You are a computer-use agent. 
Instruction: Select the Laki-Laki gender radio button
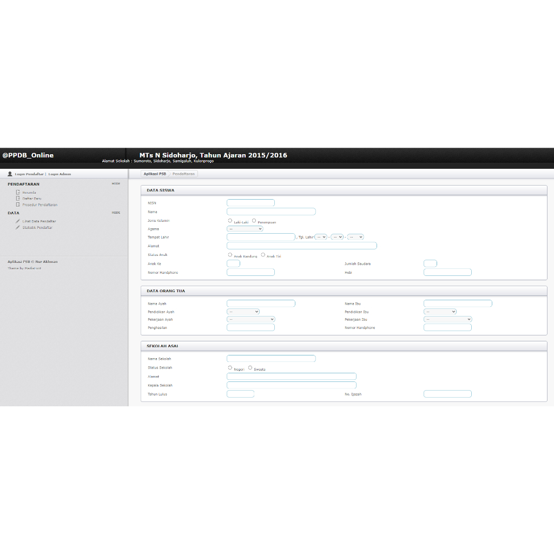click(x=230, y=220)
